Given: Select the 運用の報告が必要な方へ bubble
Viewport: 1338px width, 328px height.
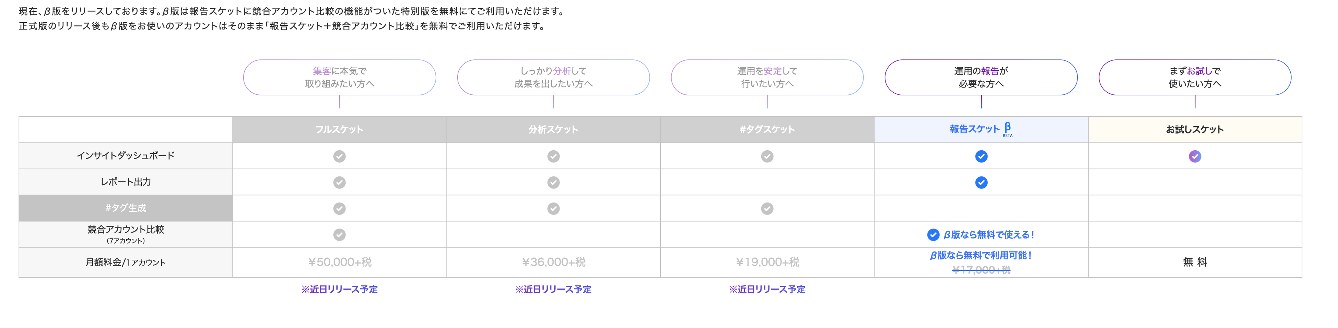Looking at the screenshot, I should [981, 78].
